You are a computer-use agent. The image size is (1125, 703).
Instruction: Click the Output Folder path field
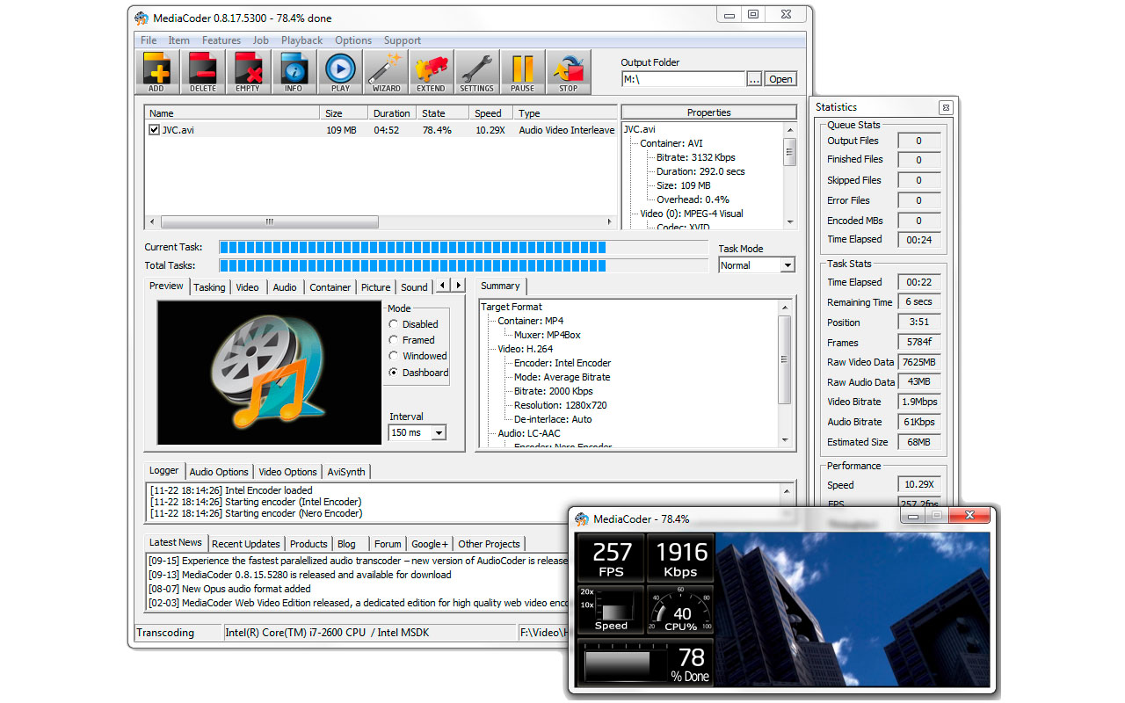pyautogui.click(x=683, y=79)
